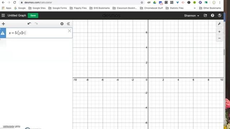Show hidden bookmarks with the chevron

195,8
